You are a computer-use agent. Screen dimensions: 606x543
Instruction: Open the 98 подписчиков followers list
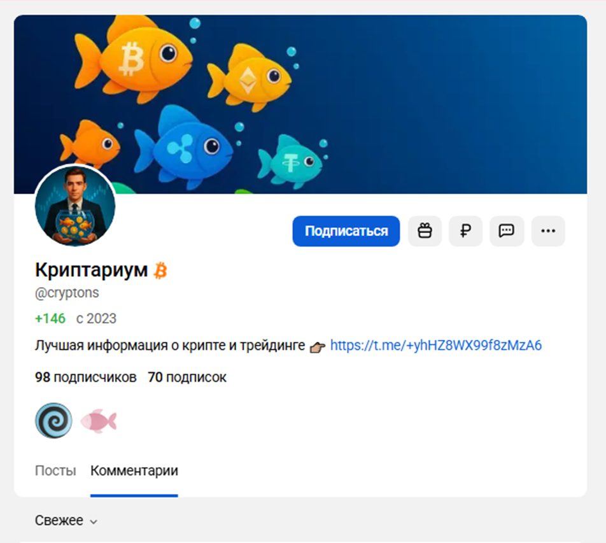tap(86, 377)
